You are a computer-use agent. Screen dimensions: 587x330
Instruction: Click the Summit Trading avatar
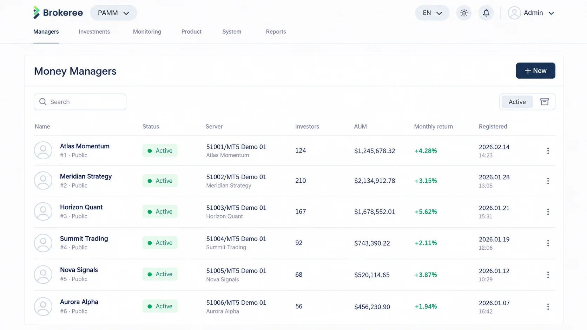point(43,243)
